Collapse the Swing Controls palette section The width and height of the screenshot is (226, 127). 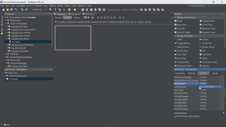175,36
